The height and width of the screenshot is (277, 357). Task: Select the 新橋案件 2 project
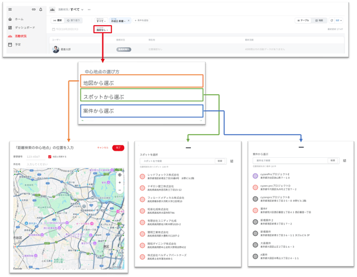click(x=273, y=222)
